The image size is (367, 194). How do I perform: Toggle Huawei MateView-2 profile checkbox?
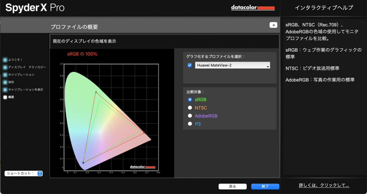(190, 65)
